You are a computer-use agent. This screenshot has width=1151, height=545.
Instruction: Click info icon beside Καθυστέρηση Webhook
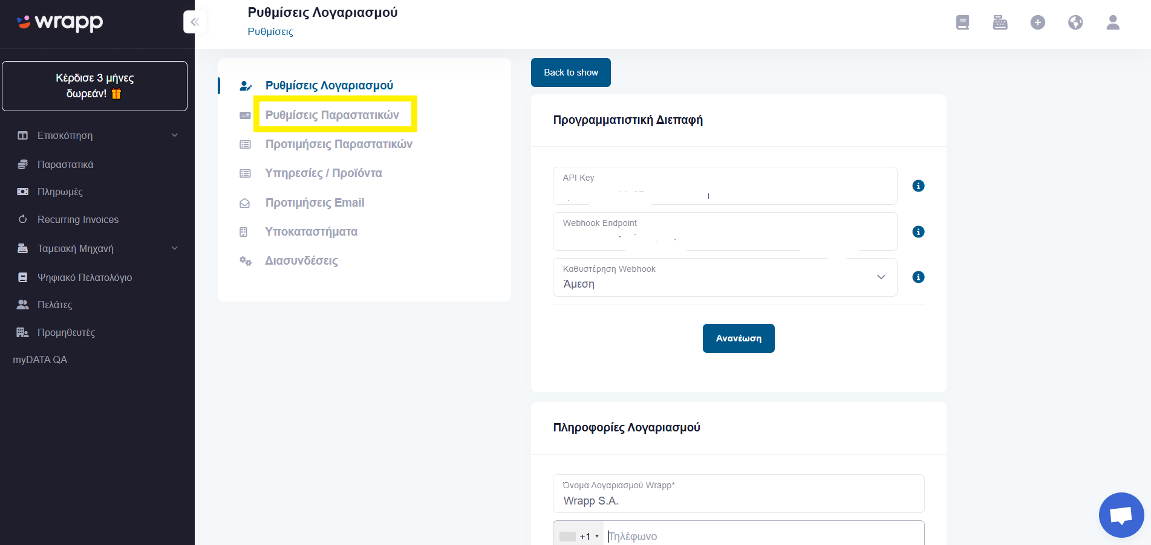pyautogui.click(x=918, y=277)
